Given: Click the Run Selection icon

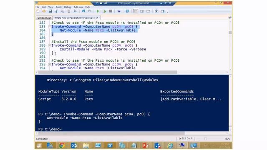Looking at the screenshot, I should (x=104, y=11).
